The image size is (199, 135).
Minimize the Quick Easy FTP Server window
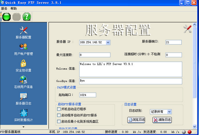(x=182, y=3)
